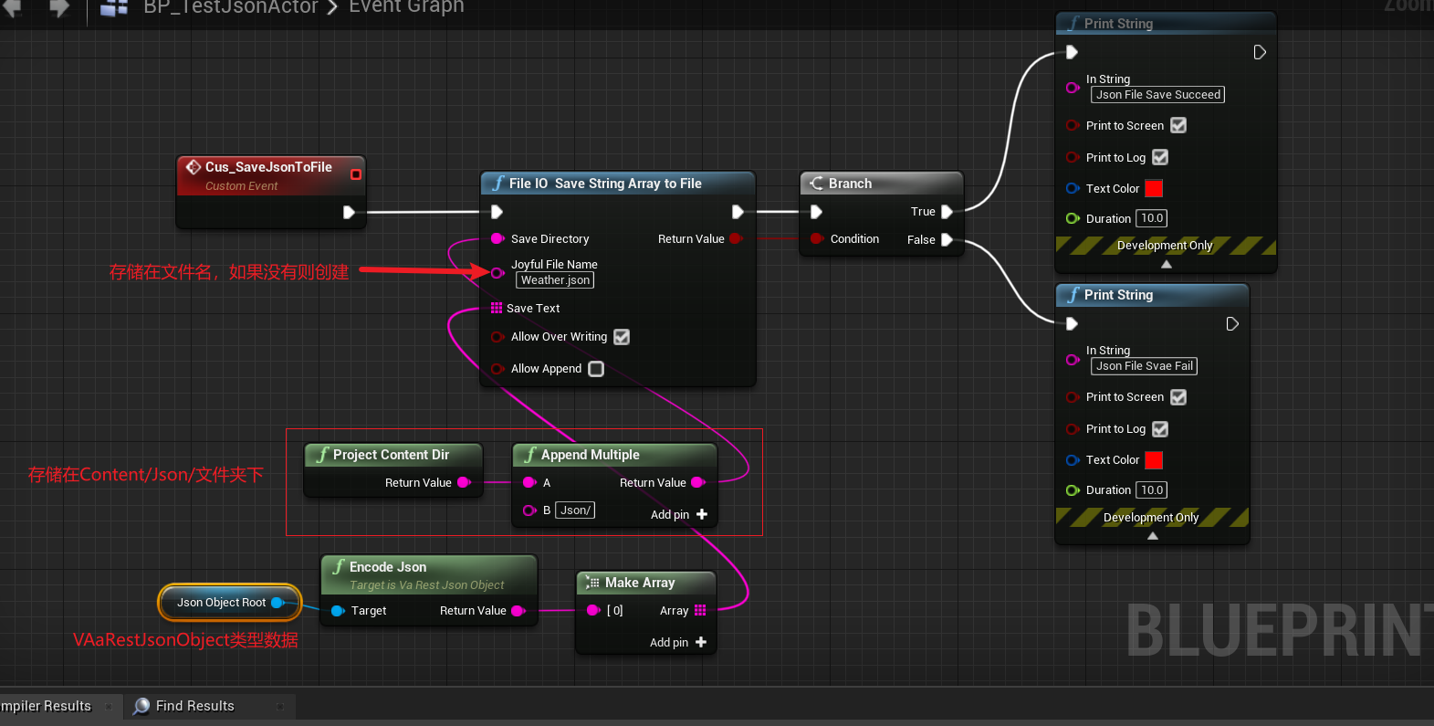Add a pin to Append Multiple node
The width and height of the screenshot is (1434, 726).
701,515
